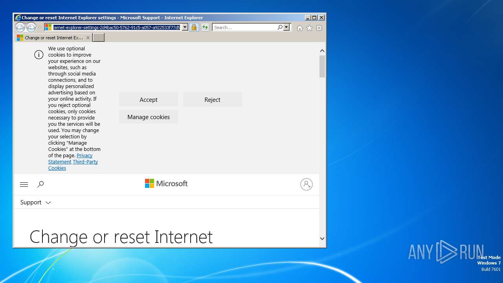Image resolution: width=503 pixels, height=283 pixels.
Task: Open recent pages dropdown beside navigation arrows
Action: [x=40, y=28]
